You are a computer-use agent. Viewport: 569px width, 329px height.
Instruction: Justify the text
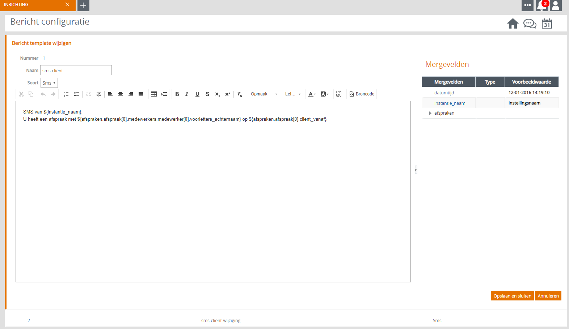(141, 94)
